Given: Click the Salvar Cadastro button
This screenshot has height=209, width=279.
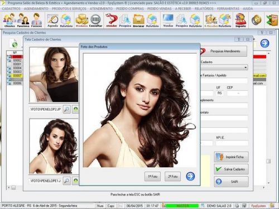Looking at the screenshot, I should [231, 169].
